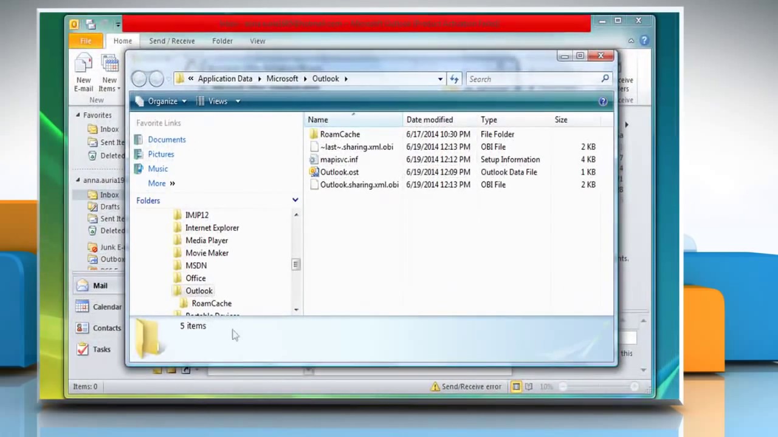
Task: Open the Quick Access Toolbar customize dropdown
Action: point(118,25)
